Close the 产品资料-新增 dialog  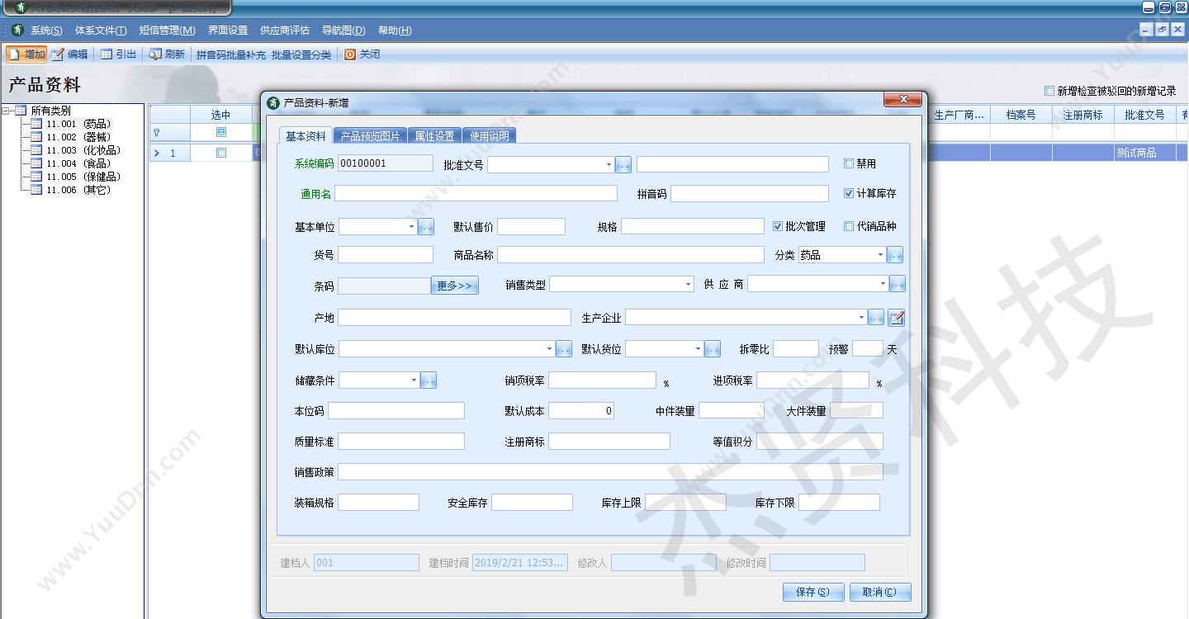[x=902, y=100]
